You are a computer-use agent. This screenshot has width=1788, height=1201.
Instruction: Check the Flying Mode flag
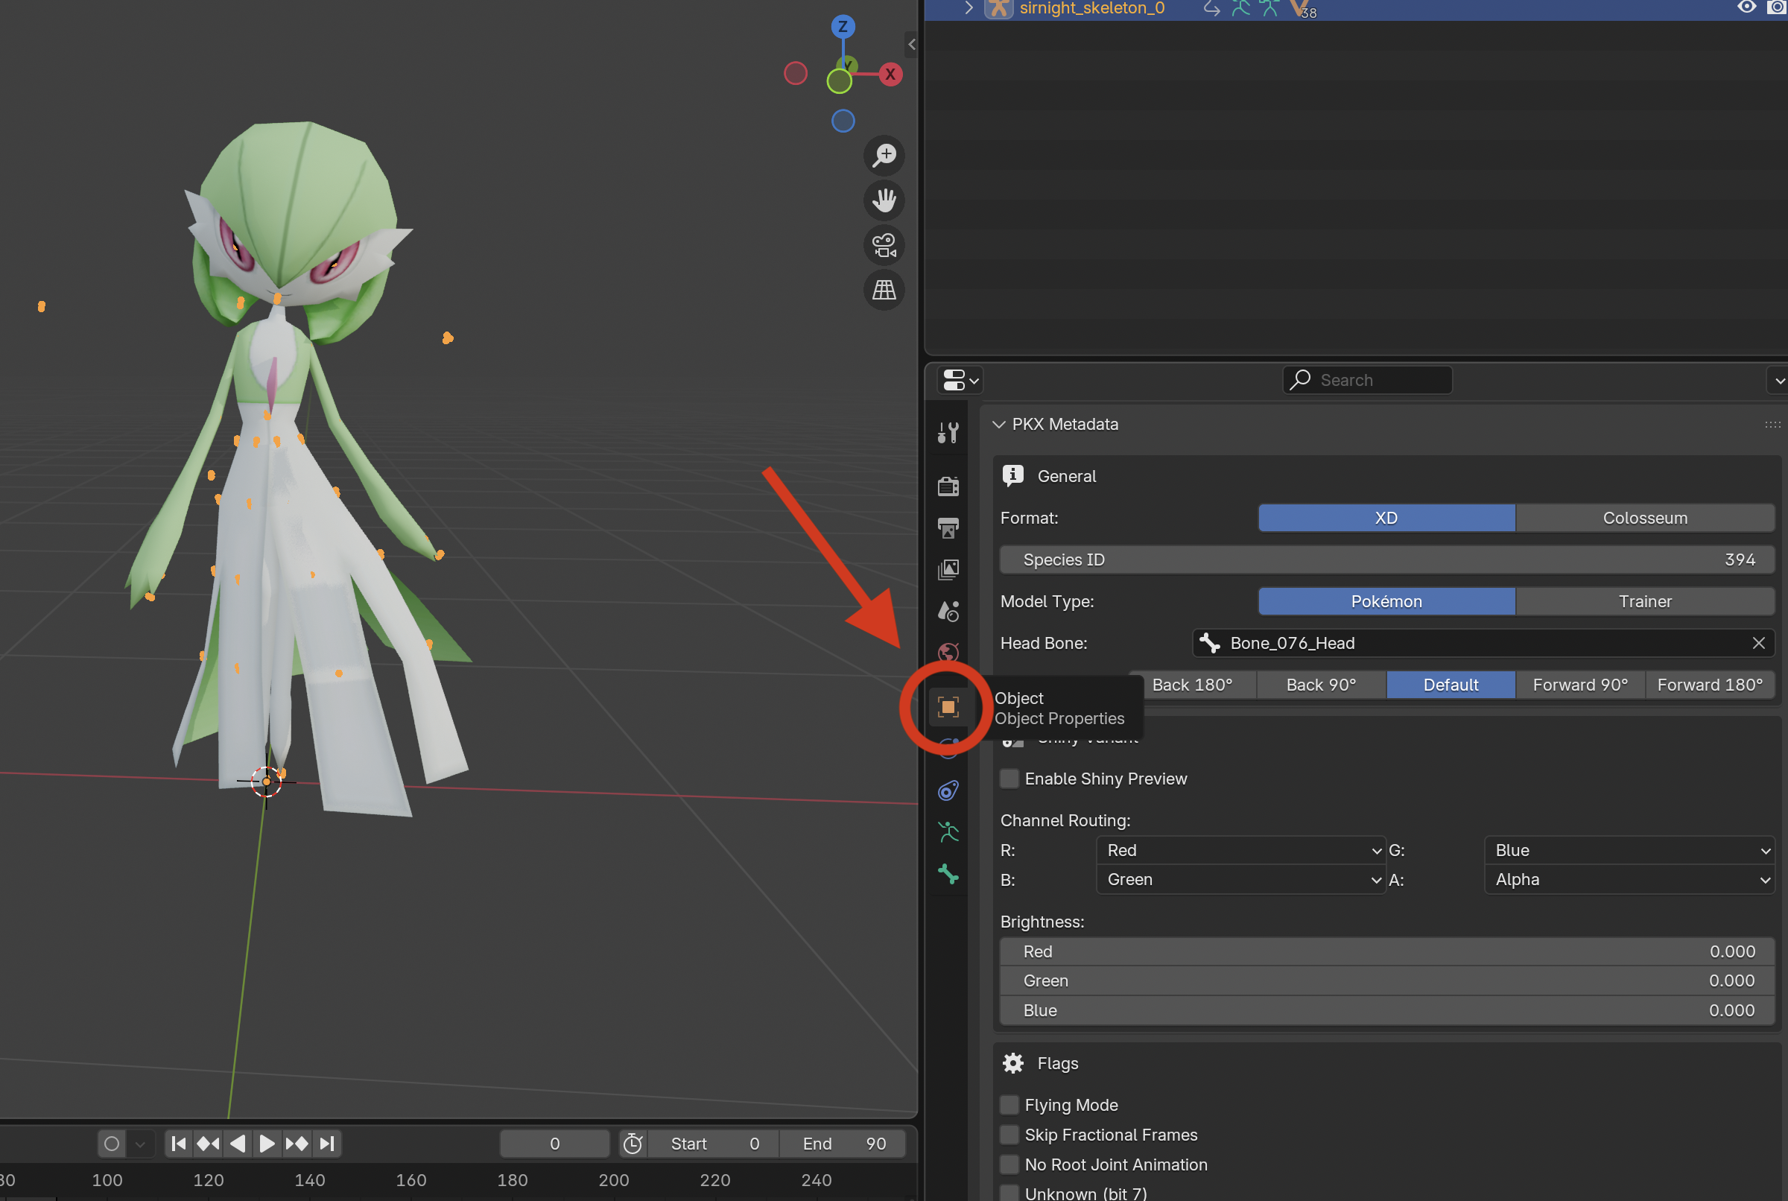[x=1010, y=1104]
